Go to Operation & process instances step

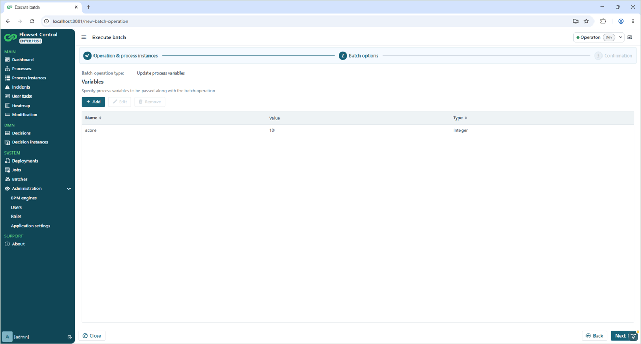(x=121, y=55)
